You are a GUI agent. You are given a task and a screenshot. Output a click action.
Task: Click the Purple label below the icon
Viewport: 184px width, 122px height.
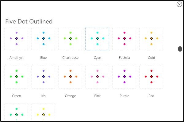click(x=125, y=96)
